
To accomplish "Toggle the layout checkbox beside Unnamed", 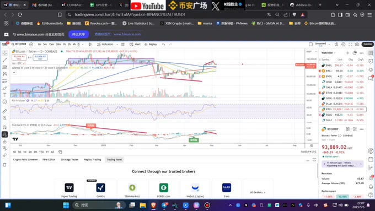I will coord(310,44).
